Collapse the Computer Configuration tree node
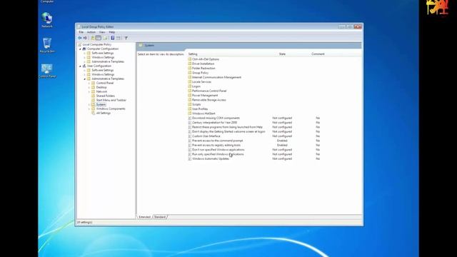This screenshot has height=257, width=457. click(x=80, y=49)
